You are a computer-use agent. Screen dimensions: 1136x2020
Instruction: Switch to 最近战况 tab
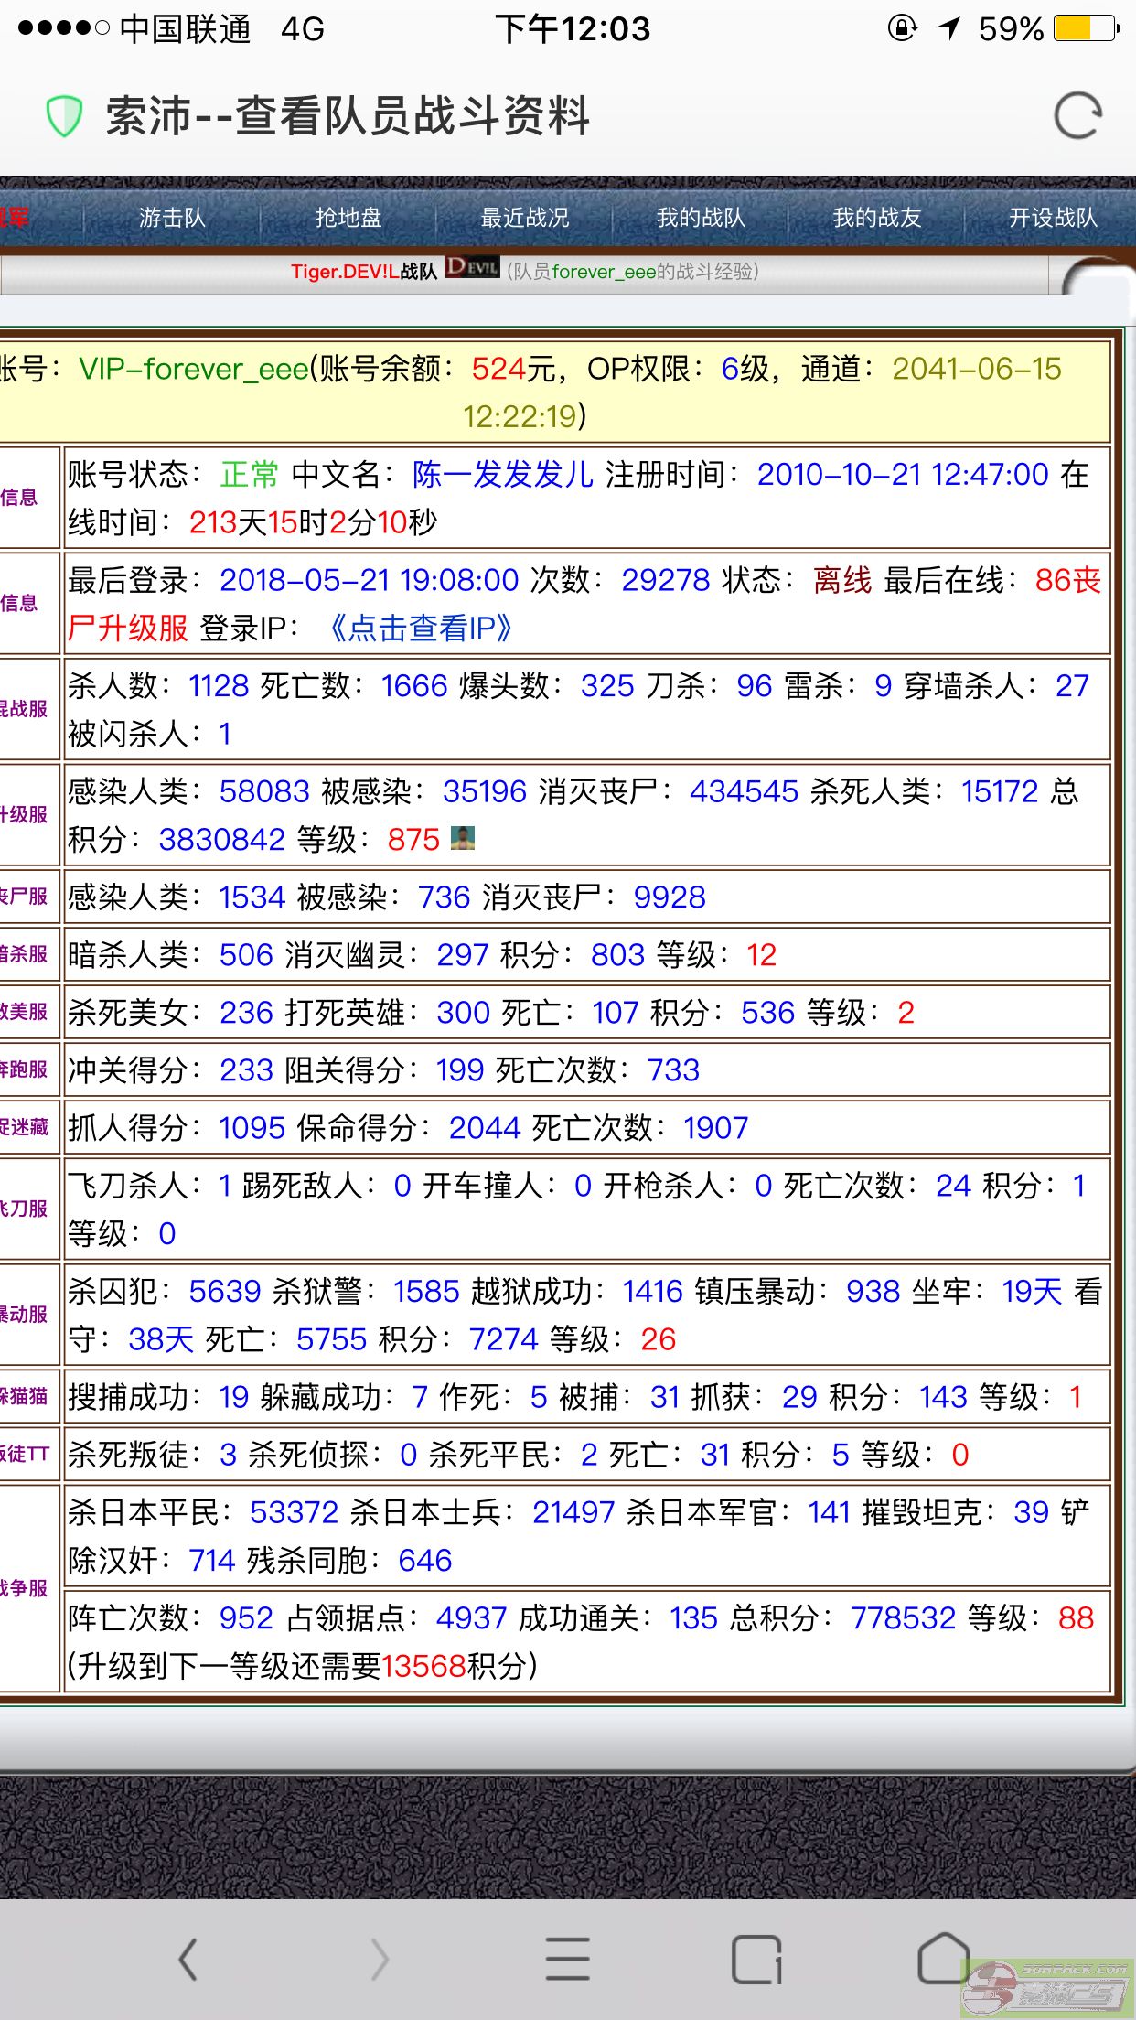(525, 217)
